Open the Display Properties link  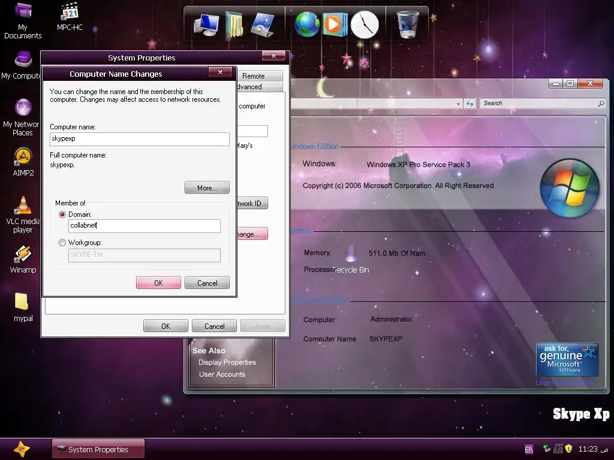pyautogui.click(x=227, y=362)
